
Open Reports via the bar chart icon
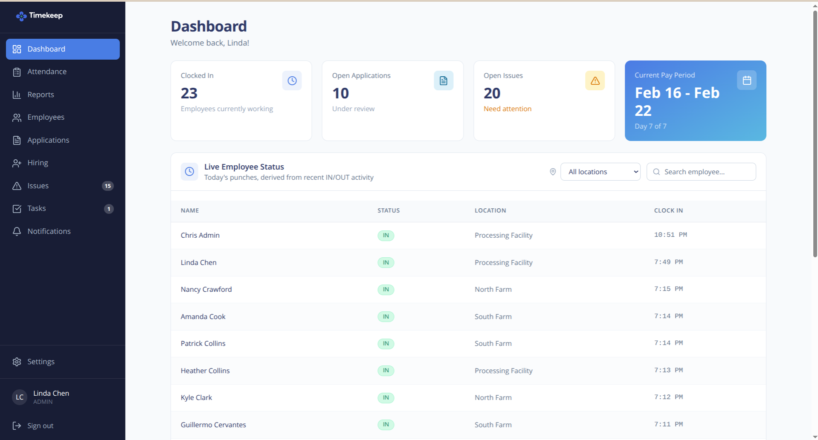click(17, 94)
